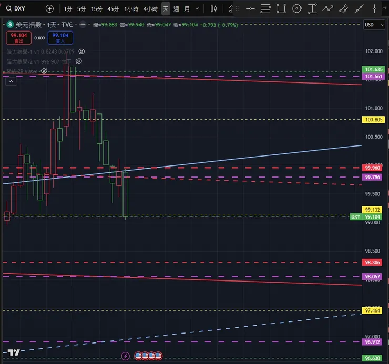This screenshot has height=364, width=389.
Task: Click the US flag economic events marker
Action: click(148, 356)
